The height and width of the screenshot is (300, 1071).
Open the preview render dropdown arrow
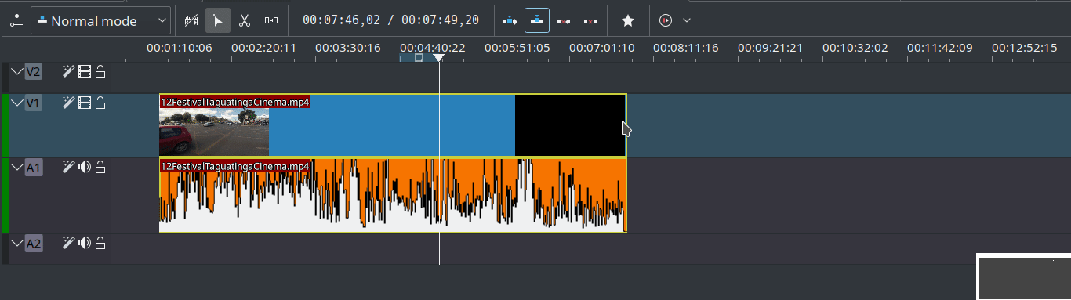click(687, 20)
